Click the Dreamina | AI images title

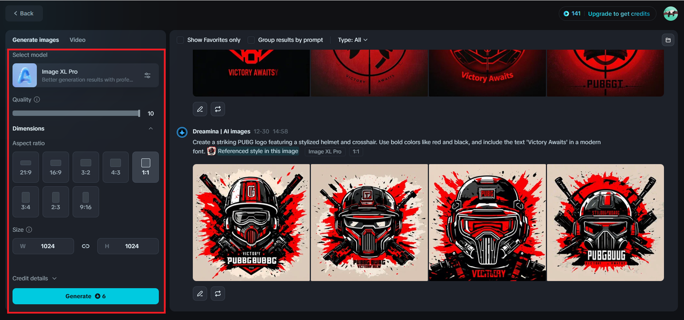click(x=221, y=131)
